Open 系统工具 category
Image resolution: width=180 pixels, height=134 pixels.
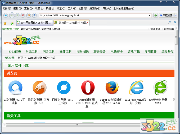pyautogui.click(x=31, y=52)
